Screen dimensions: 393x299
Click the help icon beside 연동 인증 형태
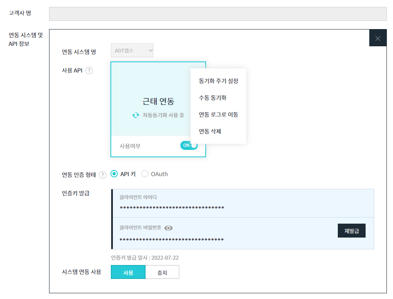(x=102, y=175)
